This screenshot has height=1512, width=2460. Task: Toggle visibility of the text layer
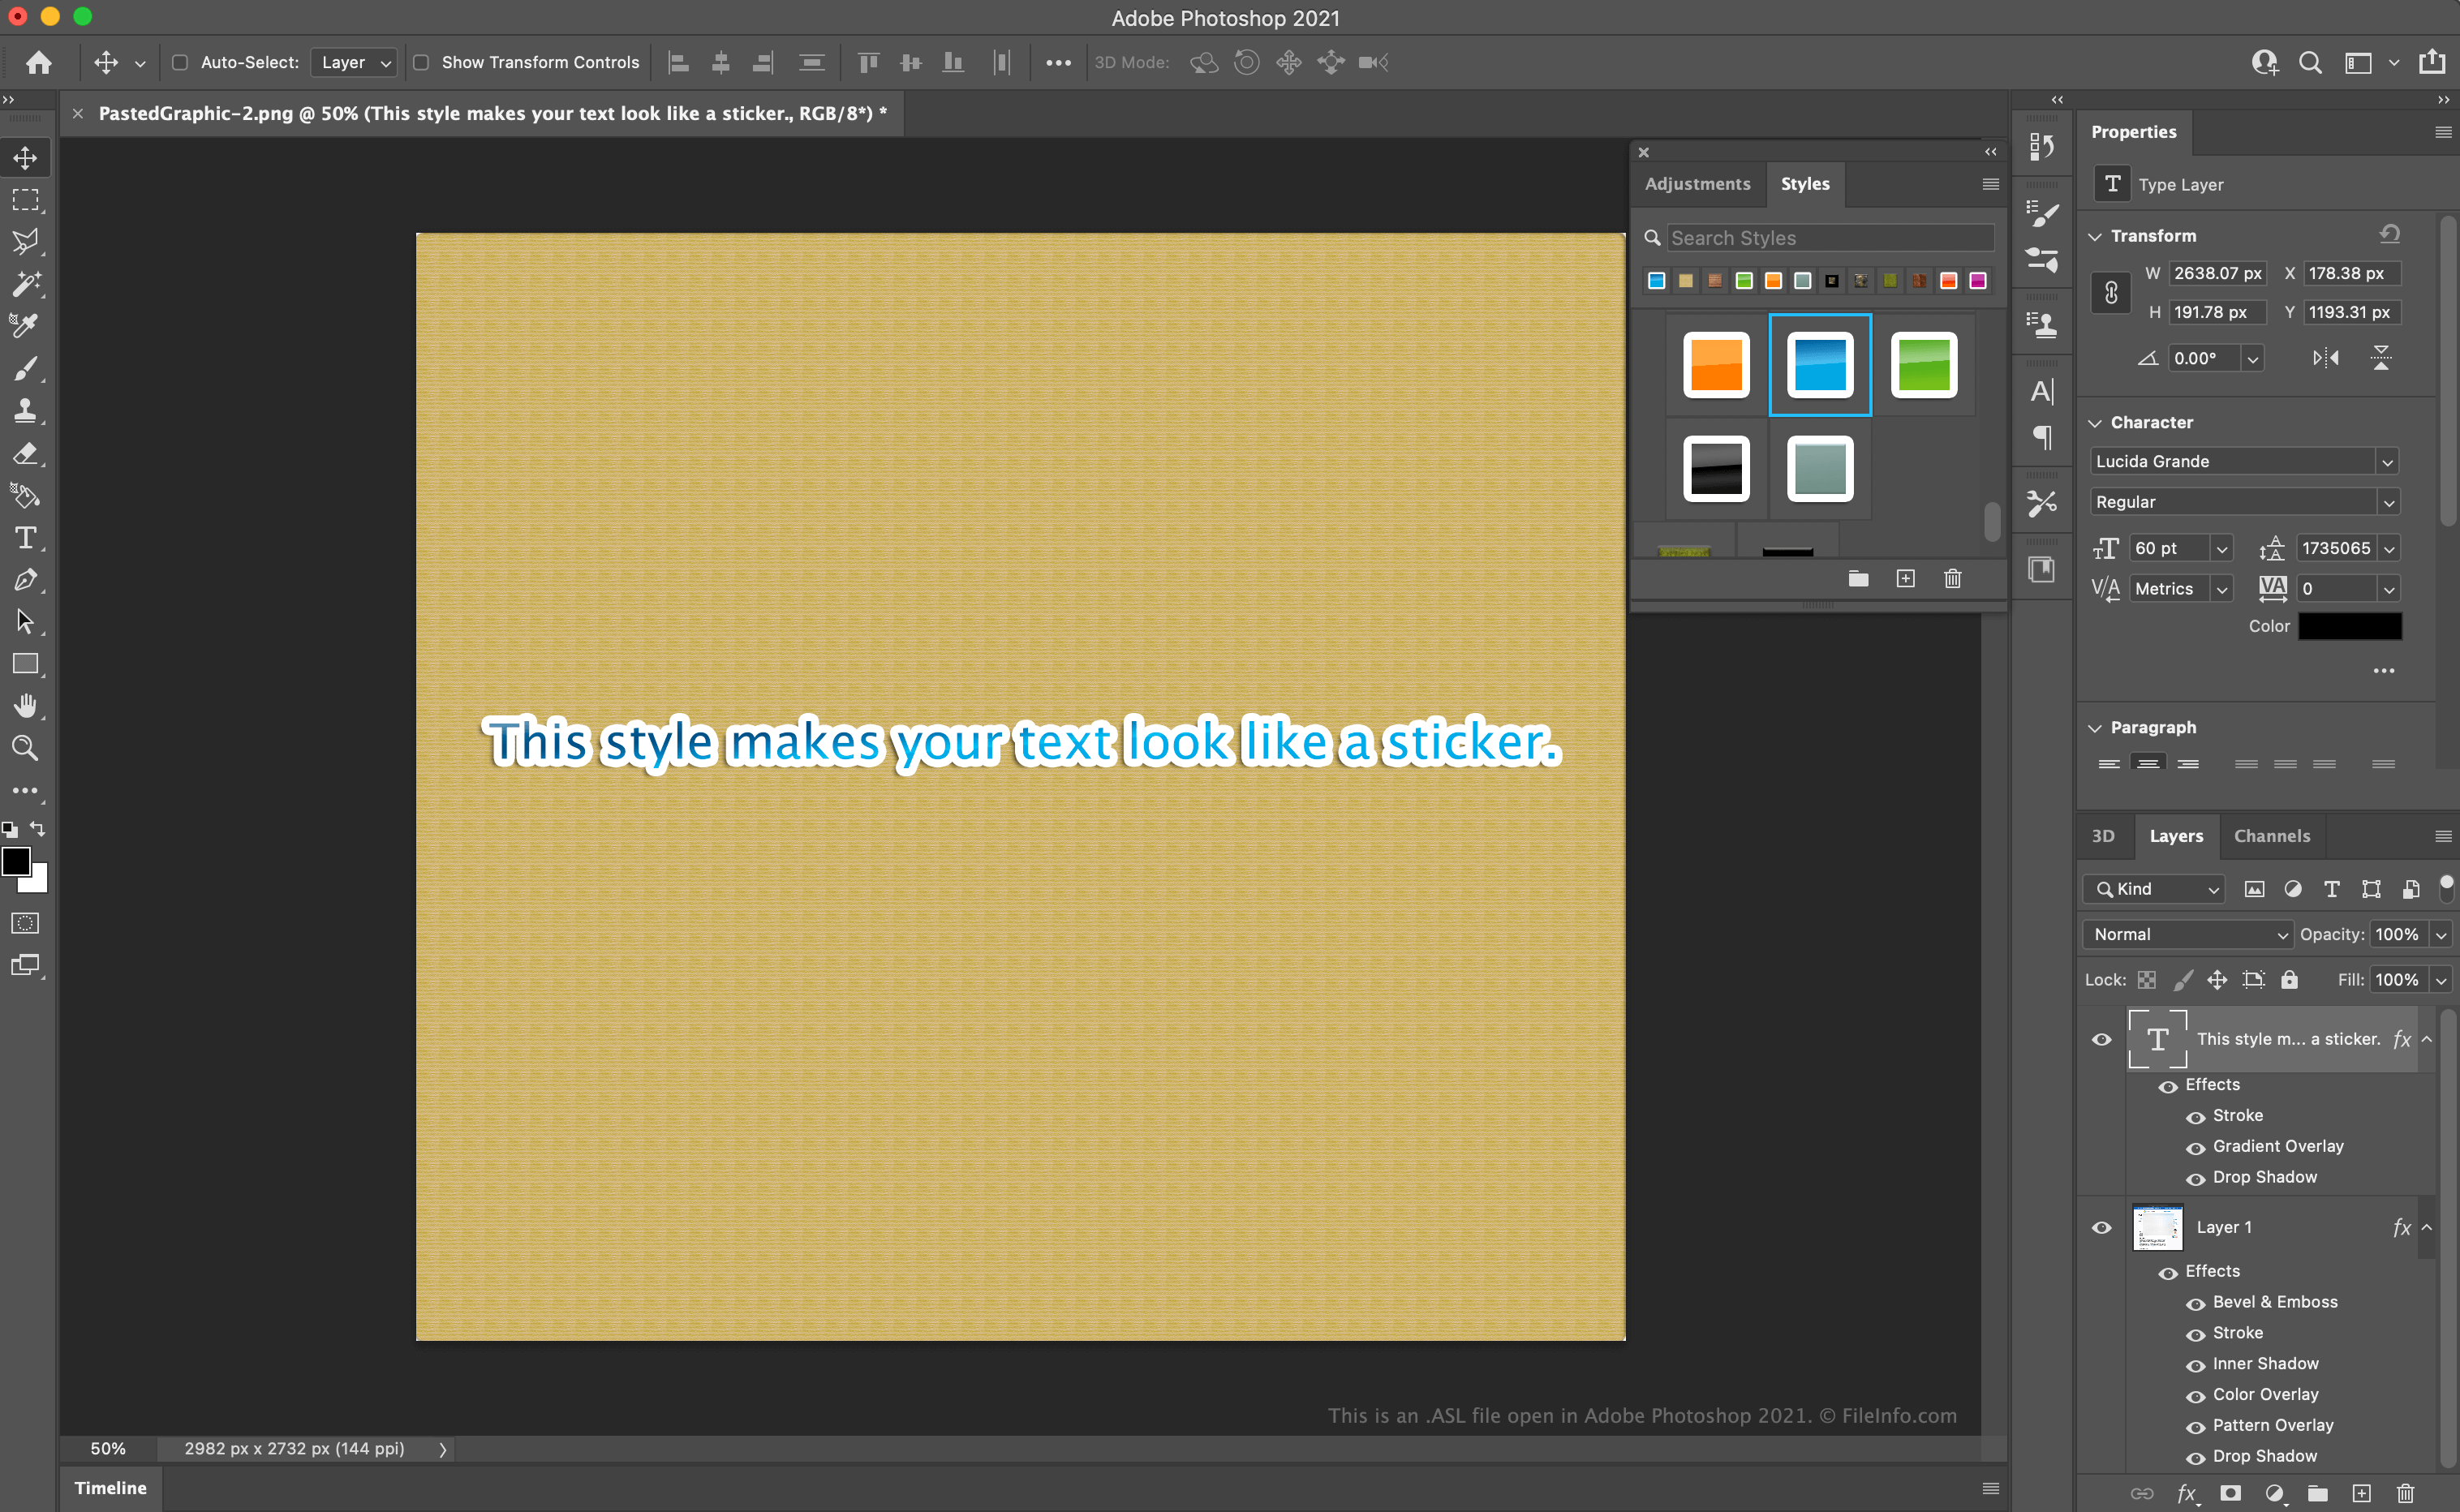pos(2101,1037)
